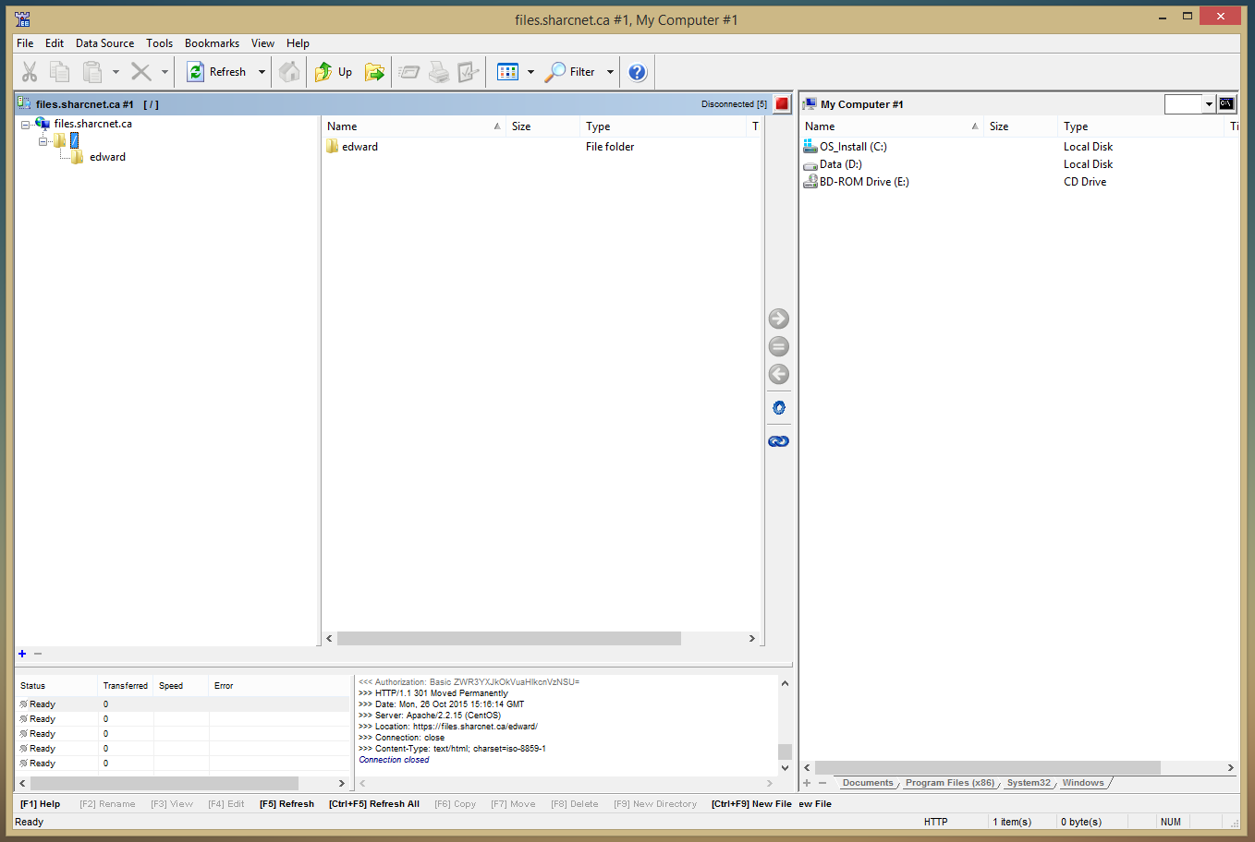This screenshot has width=1255, height=842.
Task: Click the folder with green arrow icon
Action: coord(374,72)
